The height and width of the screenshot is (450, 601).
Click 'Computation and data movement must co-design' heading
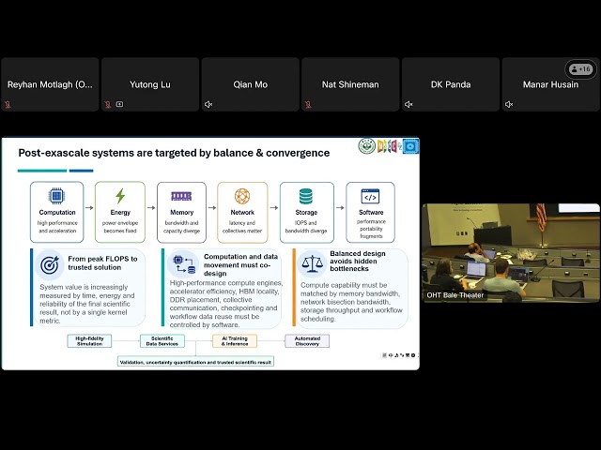[240, 264]
